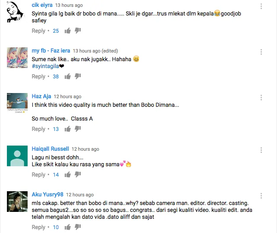Like Haz Aja's comment about video quality

pyautogui.click(x=68, y=129)
